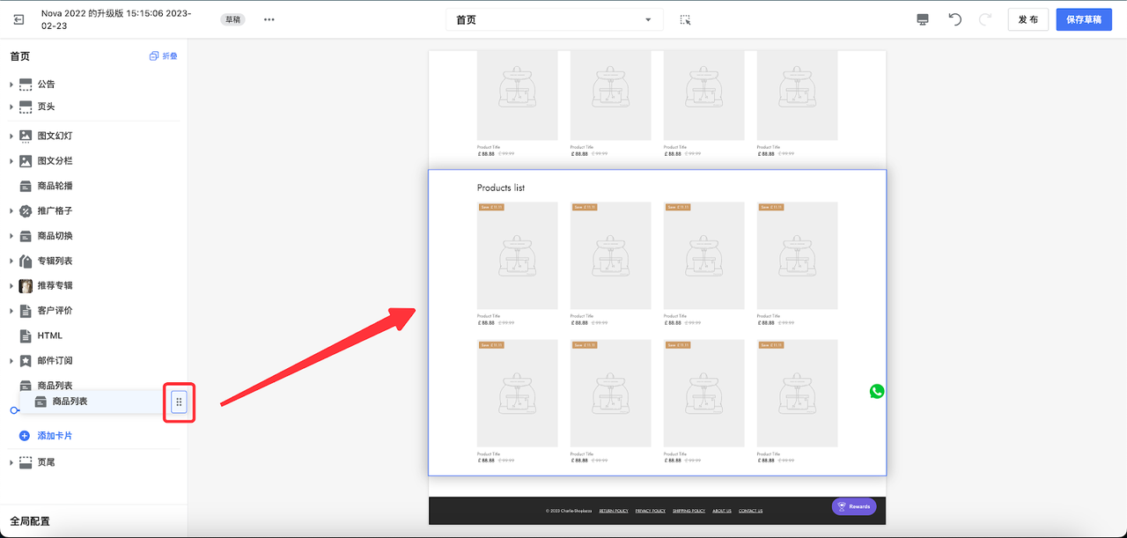Collapse all sections with 折叠
The width and height of the screenshot is (1127, 538).
pos(164,56)
